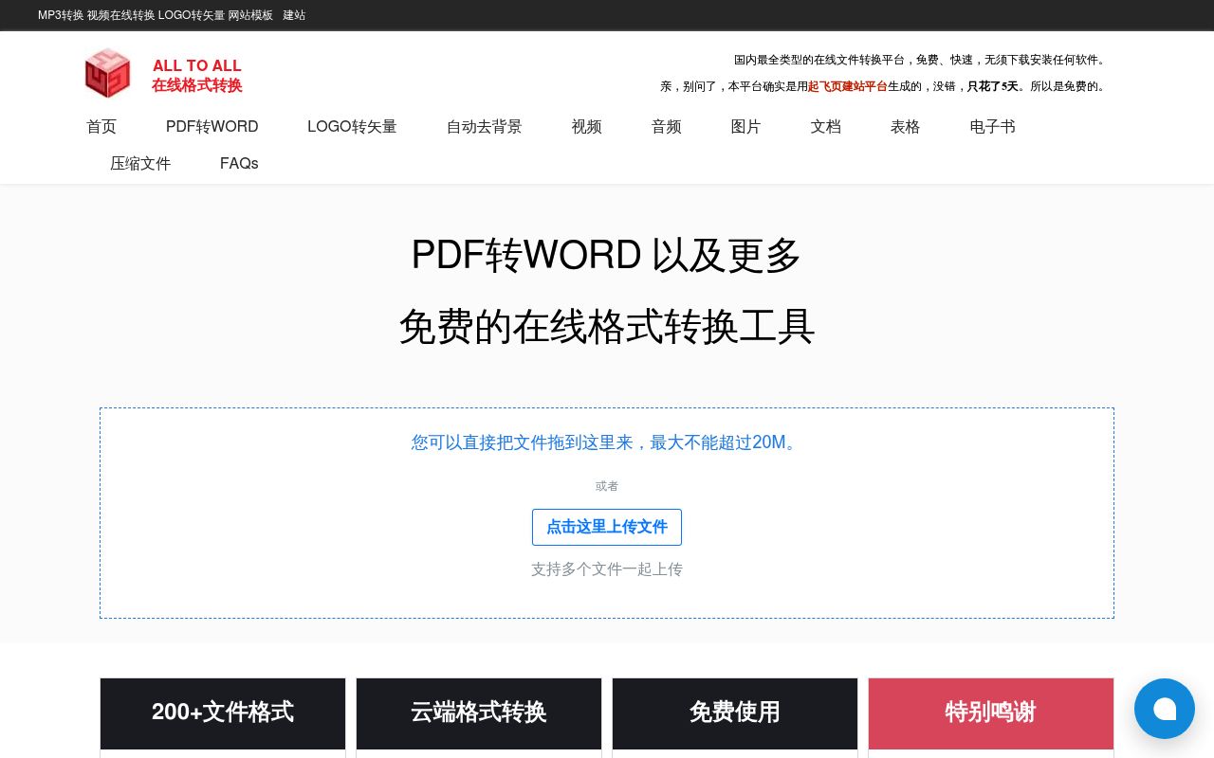Click the 特别鸣谢 red card header

[991, 713]
